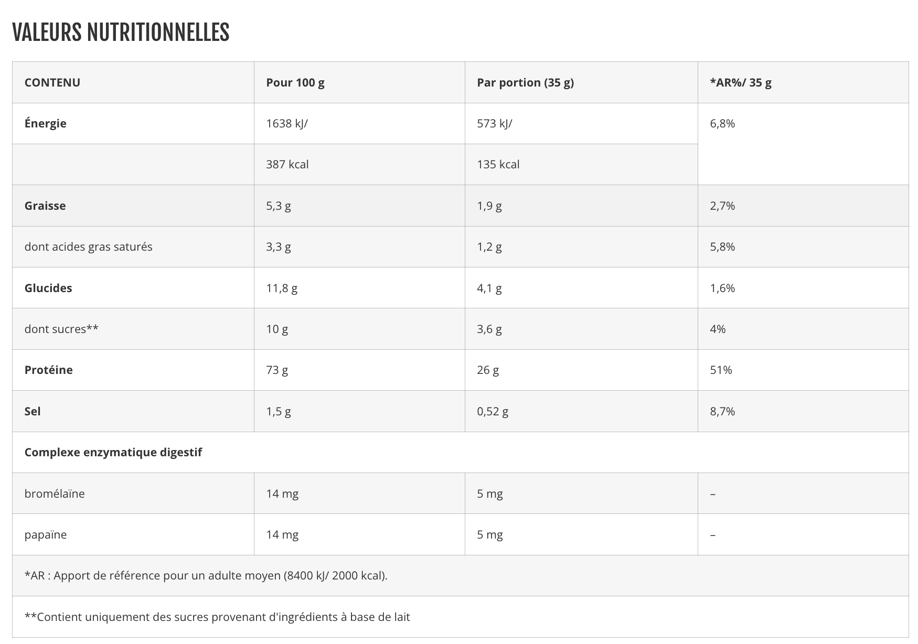Click the Protéine row label
Viewport: 918px width, 644px height.
[x=49, y=370]
